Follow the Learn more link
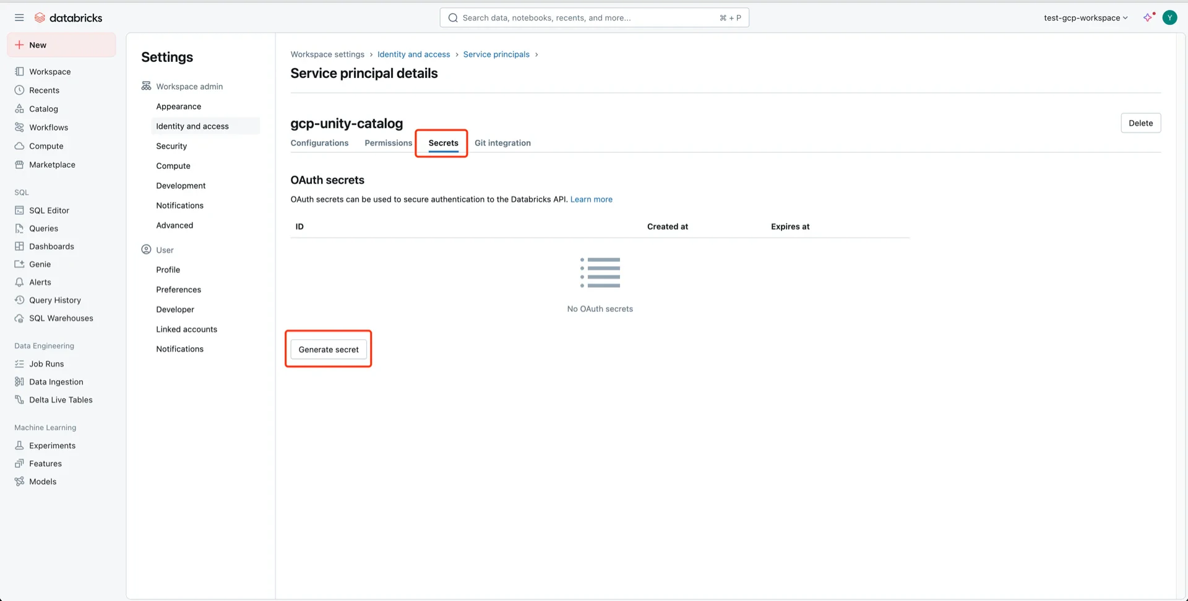 [x=591, y=199]
